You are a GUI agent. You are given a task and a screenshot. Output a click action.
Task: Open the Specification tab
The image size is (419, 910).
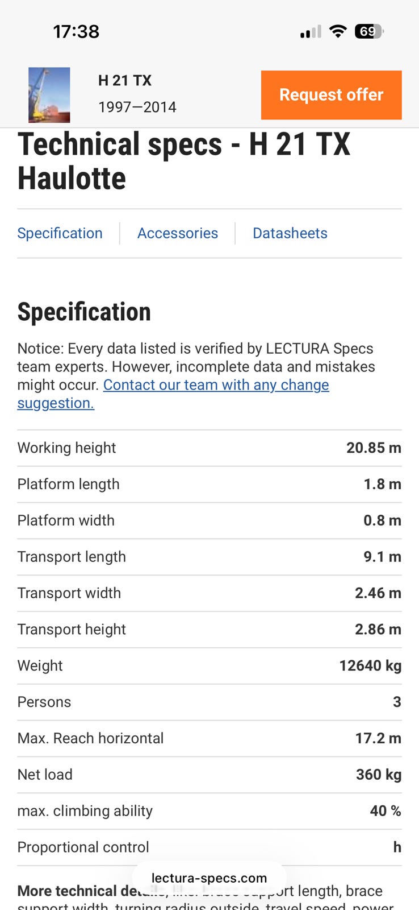(60, 233)
